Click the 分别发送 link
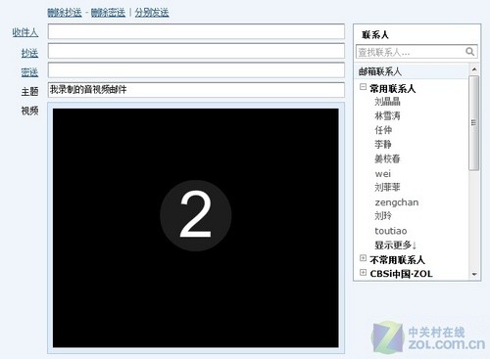 [x=152, y=13]
